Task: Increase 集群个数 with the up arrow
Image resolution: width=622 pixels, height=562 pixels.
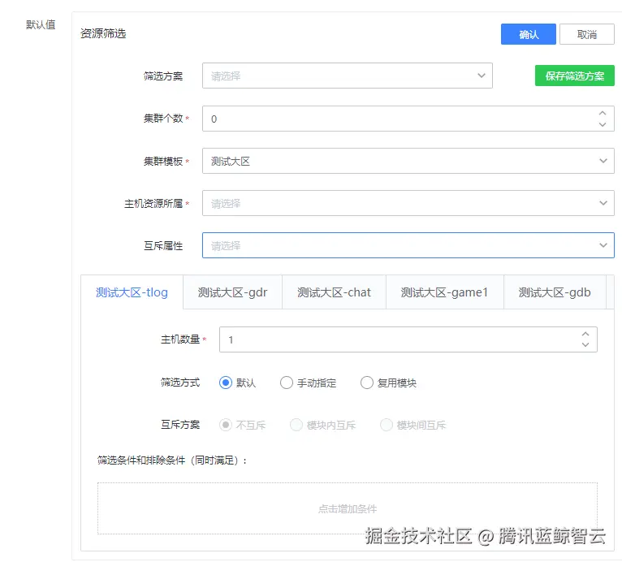Action: point(603,113)
